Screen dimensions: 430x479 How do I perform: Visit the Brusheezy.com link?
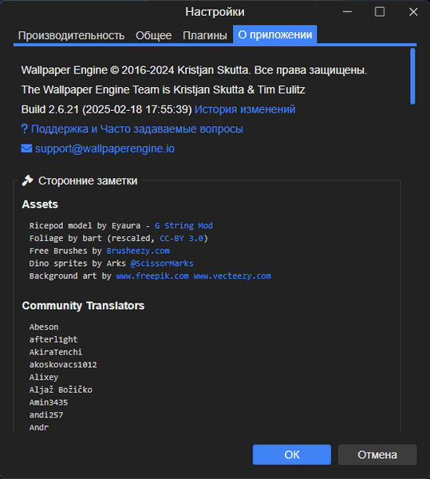pos(138,251)
